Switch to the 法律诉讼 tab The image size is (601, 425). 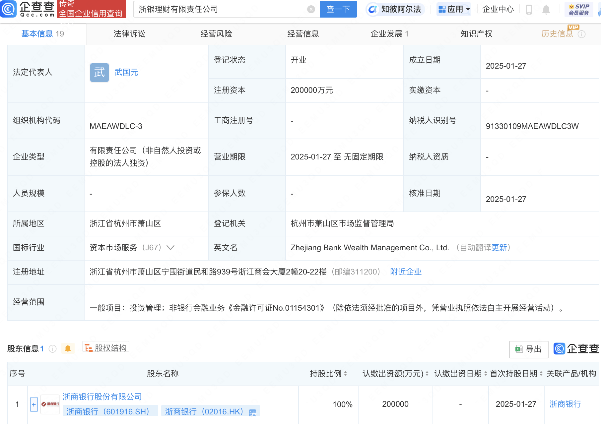pos(129,34)
